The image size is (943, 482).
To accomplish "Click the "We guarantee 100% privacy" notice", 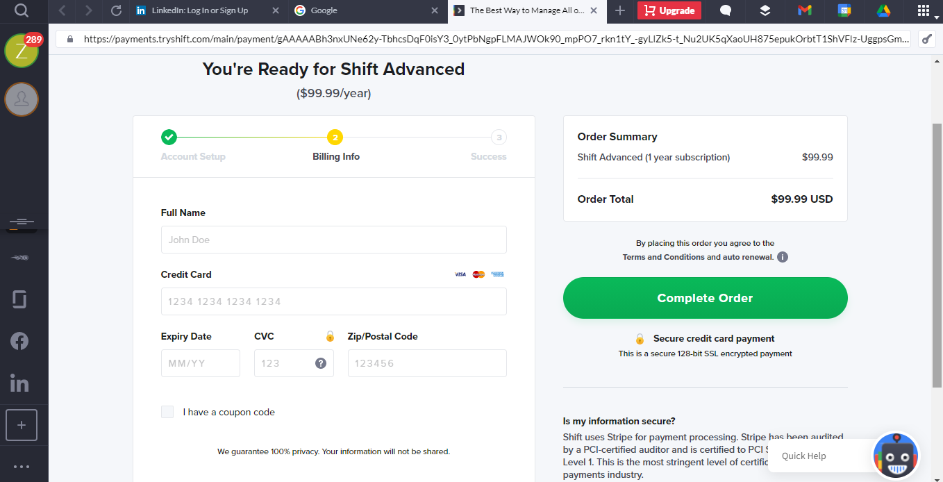I will [333, 451].
